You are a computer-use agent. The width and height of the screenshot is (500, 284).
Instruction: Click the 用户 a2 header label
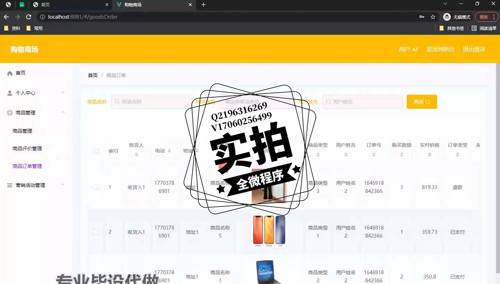(408, 49)
